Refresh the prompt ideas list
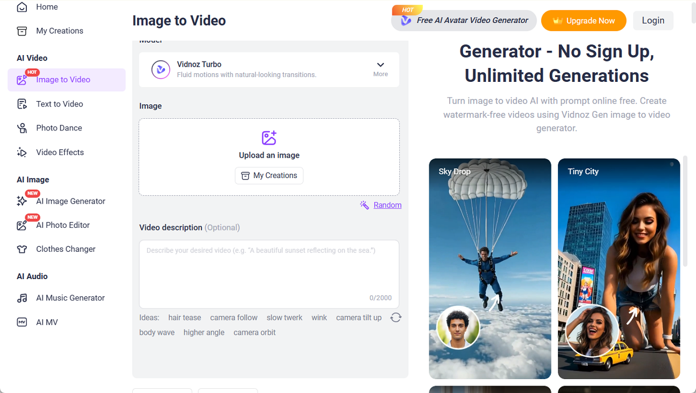Viewport: 696px width, 393px height. [x=396, y=318]
